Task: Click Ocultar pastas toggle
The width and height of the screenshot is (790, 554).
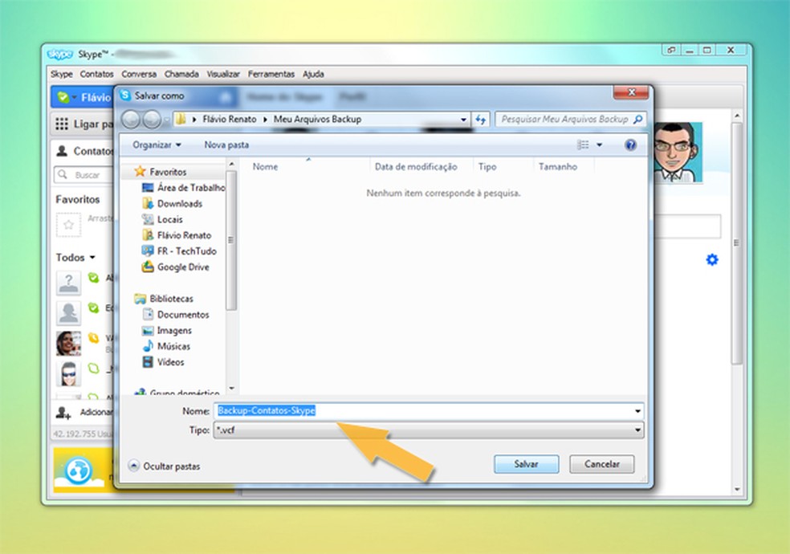Action: tap(165, 466)
